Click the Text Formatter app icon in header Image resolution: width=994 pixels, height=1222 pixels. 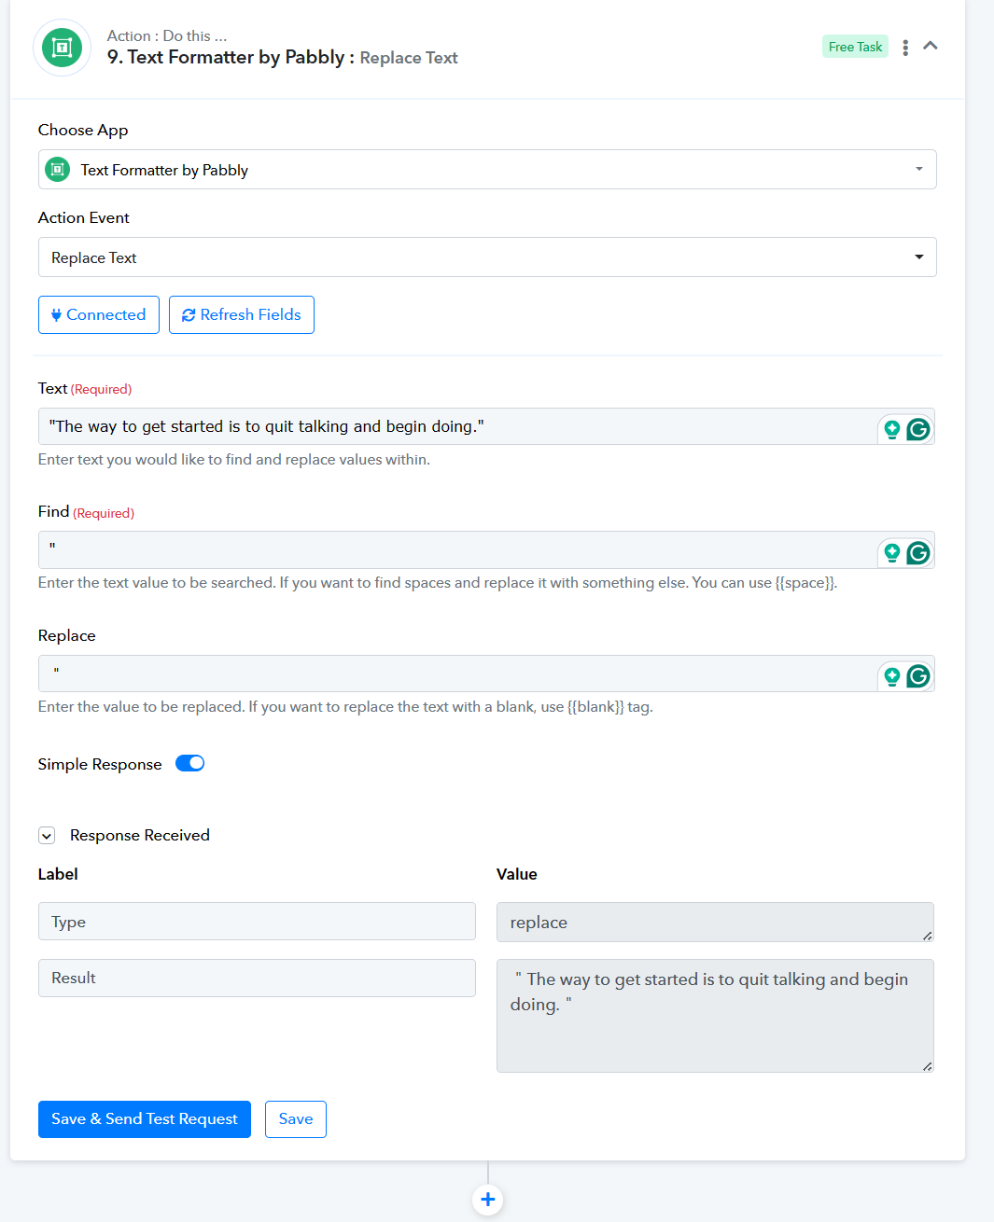pos(62,48)
